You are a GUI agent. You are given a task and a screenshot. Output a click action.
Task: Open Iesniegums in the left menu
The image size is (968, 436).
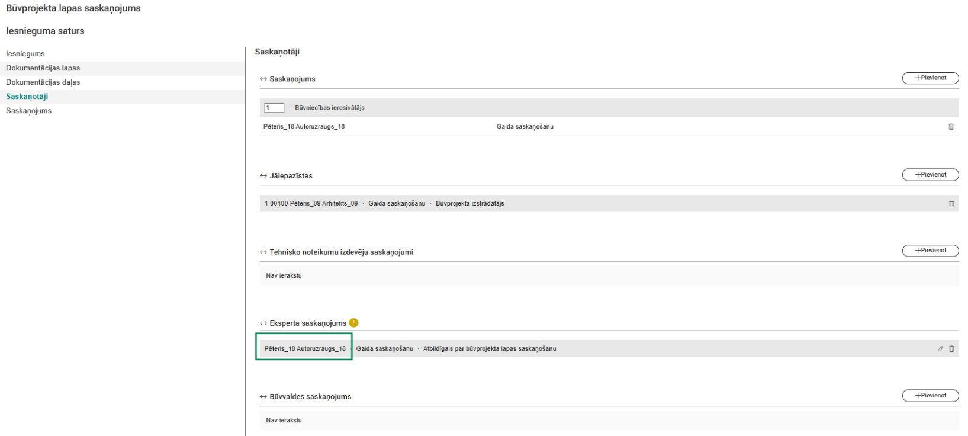click(x=25, y=54)
